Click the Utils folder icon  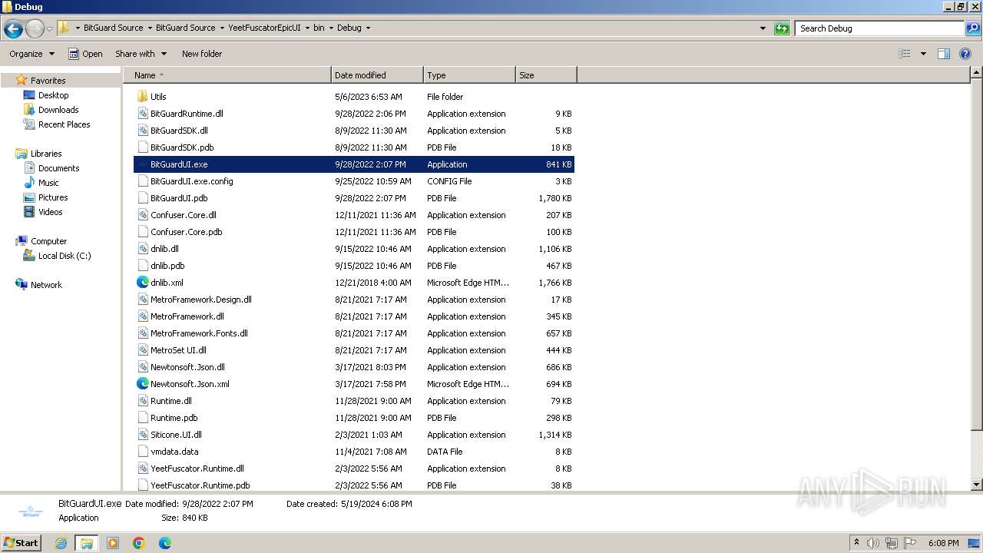click(142, 97)
